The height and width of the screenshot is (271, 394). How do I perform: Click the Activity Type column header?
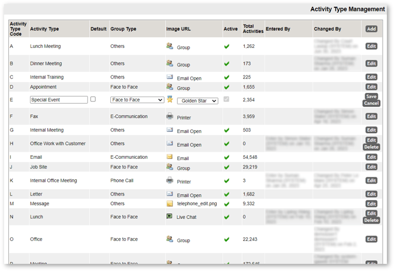44,29
